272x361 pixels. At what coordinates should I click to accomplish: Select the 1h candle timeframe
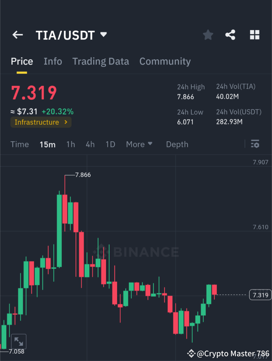click(x=71, y=144)
